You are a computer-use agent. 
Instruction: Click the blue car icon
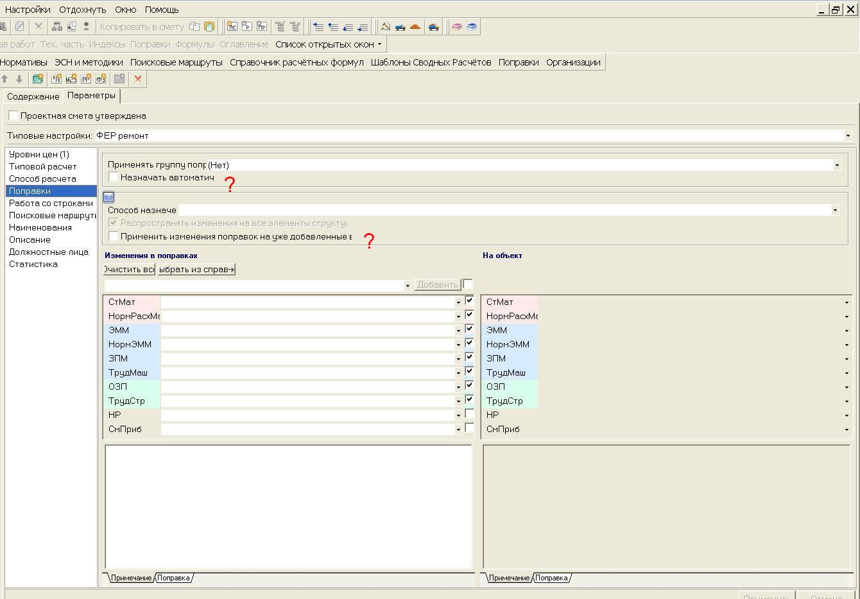434,26
